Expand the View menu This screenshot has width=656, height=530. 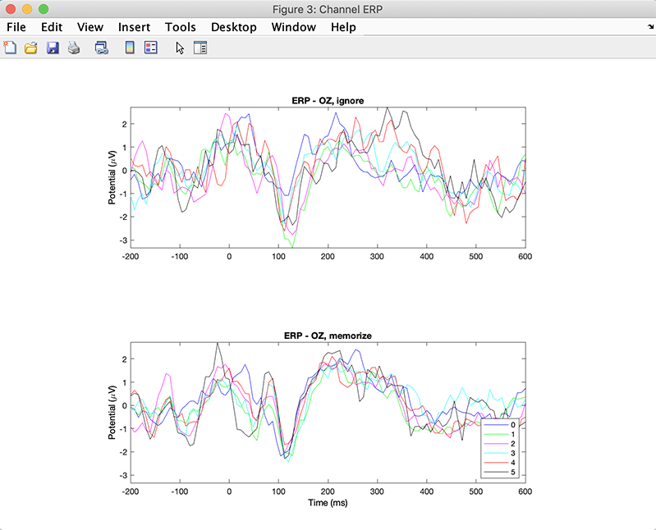click(90, 27)
